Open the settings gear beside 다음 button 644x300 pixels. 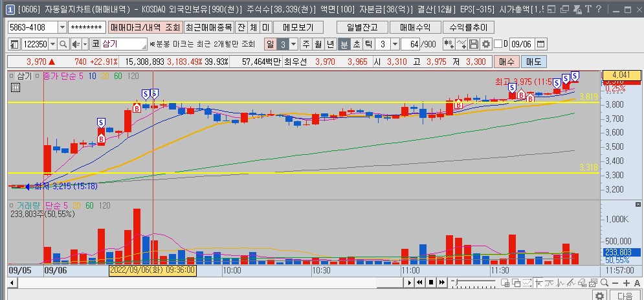(x=599, y=295)
